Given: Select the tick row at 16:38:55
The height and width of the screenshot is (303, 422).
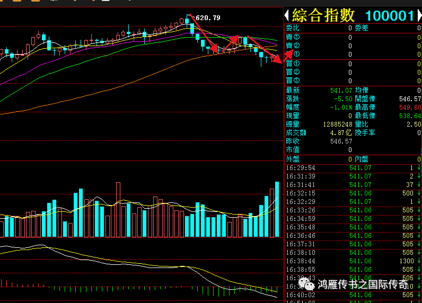Looking at the screenshot, I should click(x=353, y=270).
